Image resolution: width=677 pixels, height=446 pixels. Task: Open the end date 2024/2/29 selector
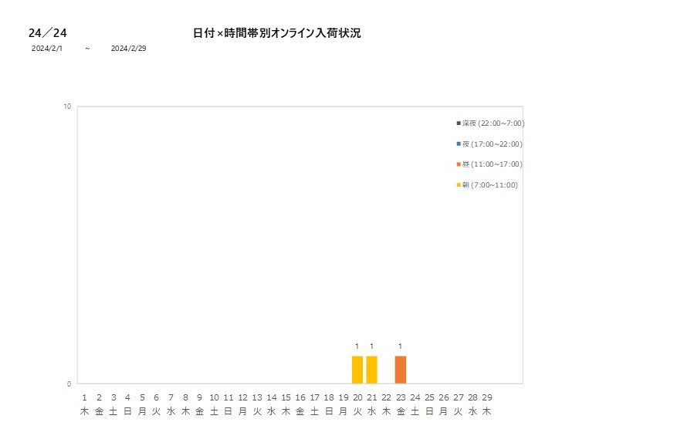(x=127, y=48)
